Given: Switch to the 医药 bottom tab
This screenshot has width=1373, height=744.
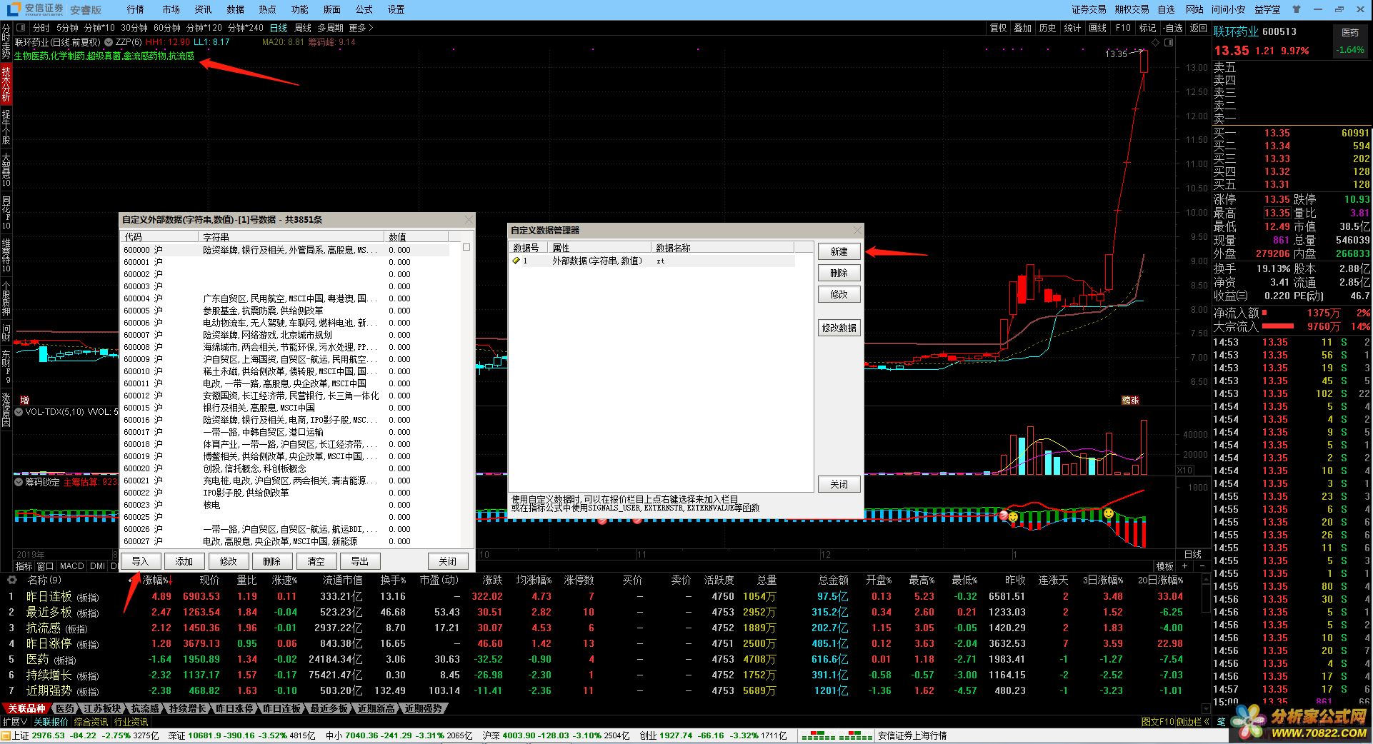Looking at the screenshot, I should click(65, 708).
